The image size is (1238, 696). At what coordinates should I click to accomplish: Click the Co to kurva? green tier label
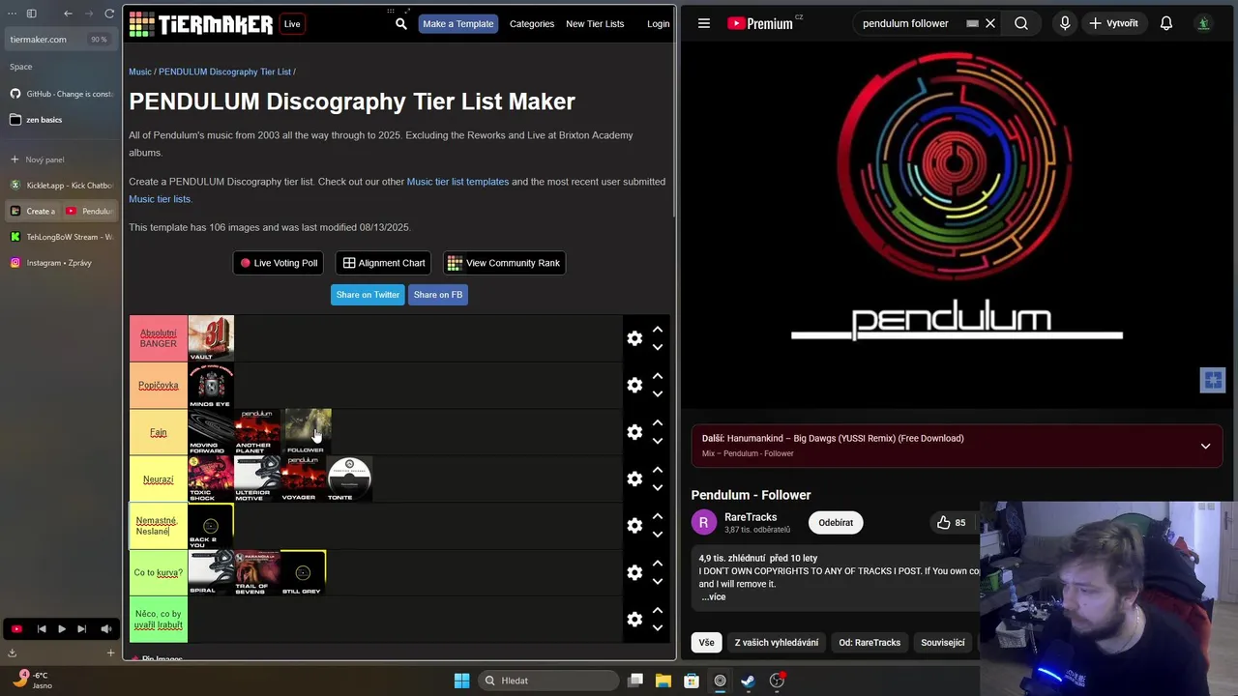158,572
